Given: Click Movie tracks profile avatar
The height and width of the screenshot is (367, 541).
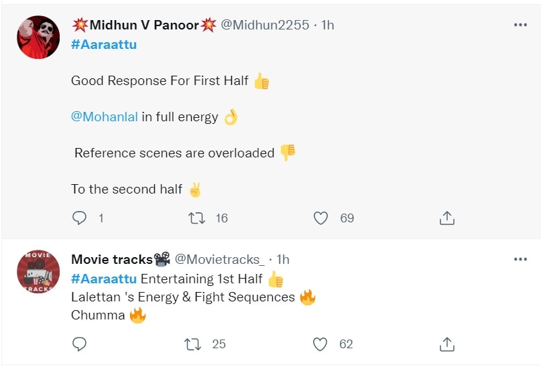Looking at the screenshot, I should click(x=38, y=271).
